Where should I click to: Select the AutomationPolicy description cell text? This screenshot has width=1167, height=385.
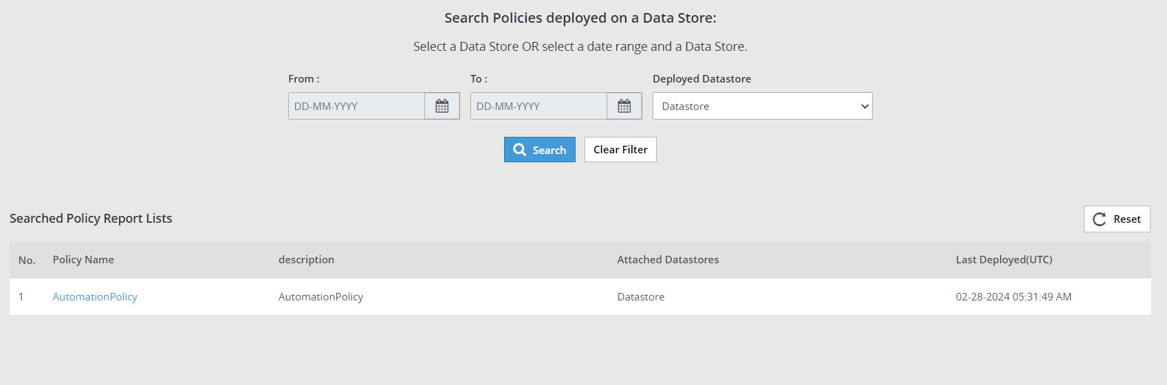320,297
